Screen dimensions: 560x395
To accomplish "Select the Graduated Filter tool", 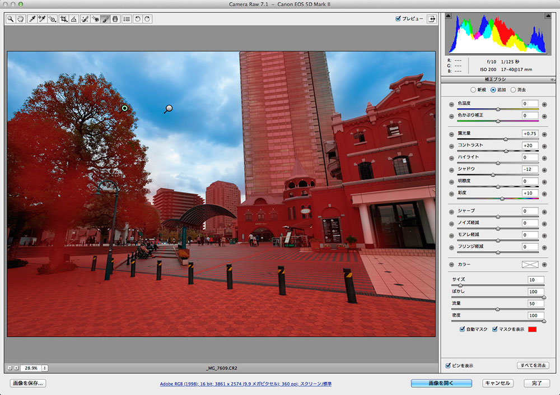I will tap(115, 19).
